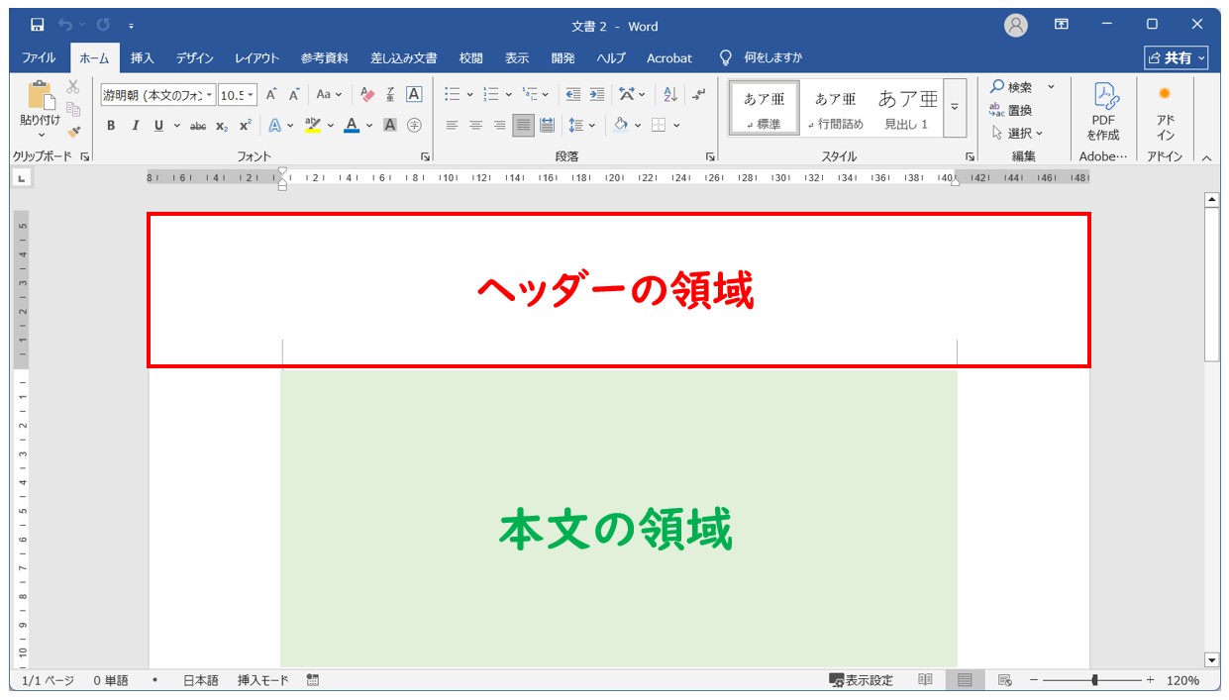
Task: Switch to デザイン tab
Action: pos(195,58)
